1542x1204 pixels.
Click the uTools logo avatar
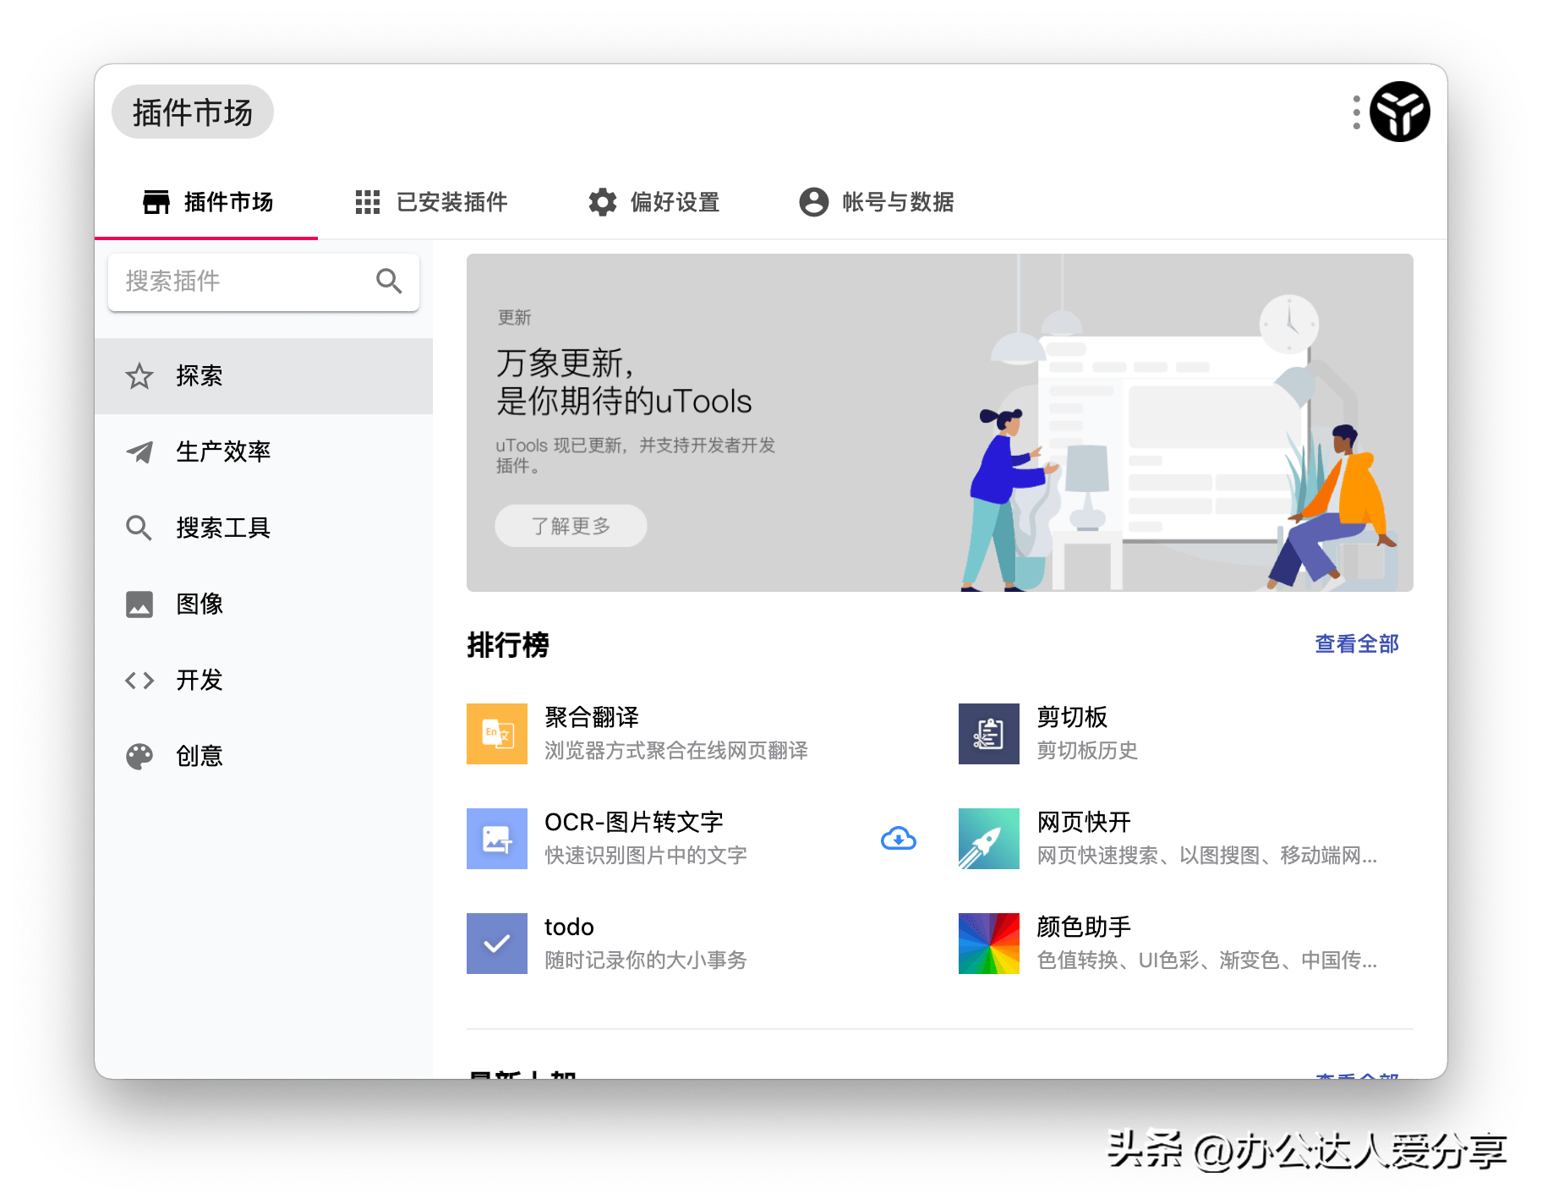coord(1400,112)
